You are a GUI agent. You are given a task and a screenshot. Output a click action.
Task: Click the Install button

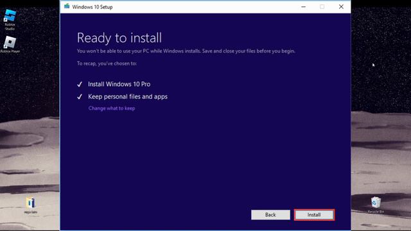coord(314,215)
